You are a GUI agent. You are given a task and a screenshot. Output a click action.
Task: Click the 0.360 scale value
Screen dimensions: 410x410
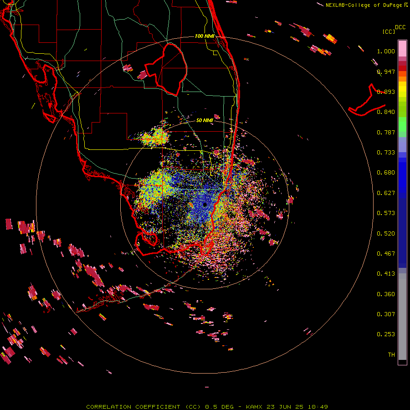(386, 294)
